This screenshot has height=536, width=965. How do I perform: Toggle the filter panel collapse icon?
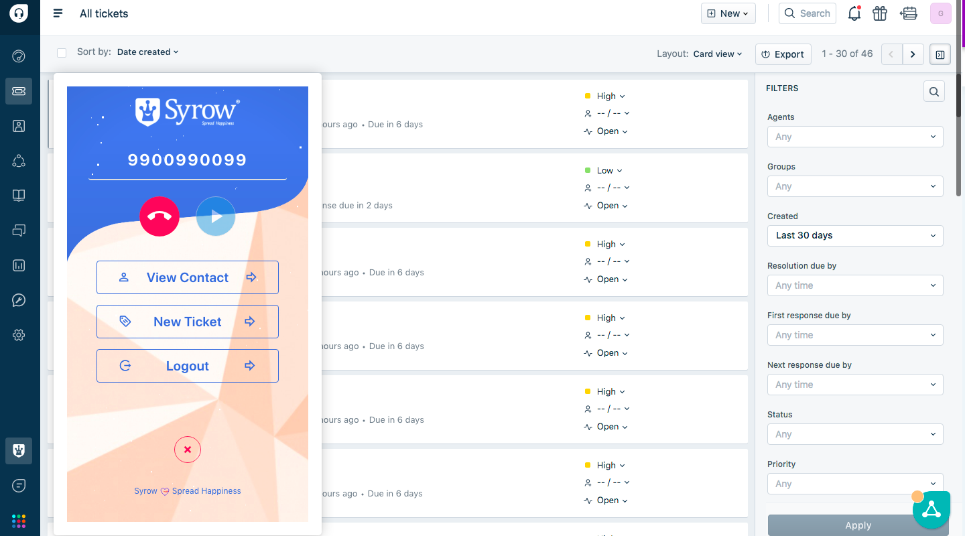coord(940,54)
